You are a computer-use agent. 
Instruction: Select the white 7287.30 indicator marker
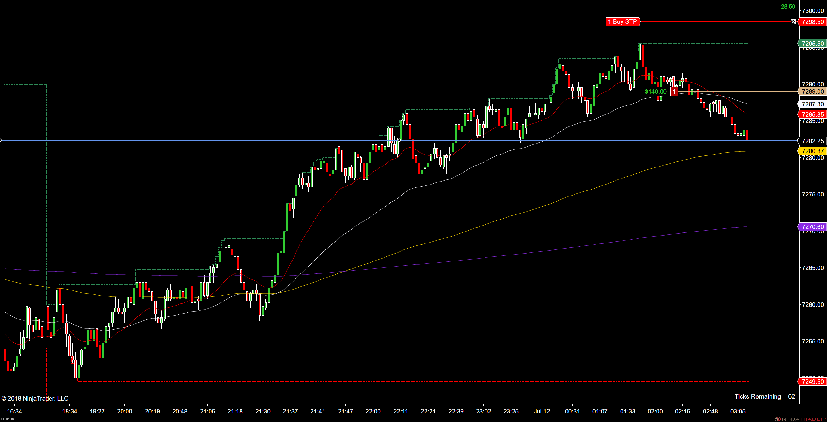812,104
